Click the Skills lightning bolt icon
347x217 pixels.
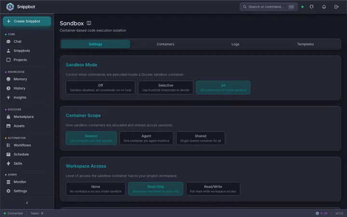coord(8,163)
